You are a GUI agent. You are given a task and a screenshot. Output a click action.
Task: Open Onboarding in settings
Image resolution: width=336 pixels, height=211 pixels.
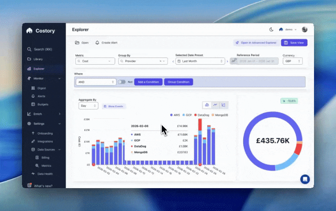[x=42, y=133]
